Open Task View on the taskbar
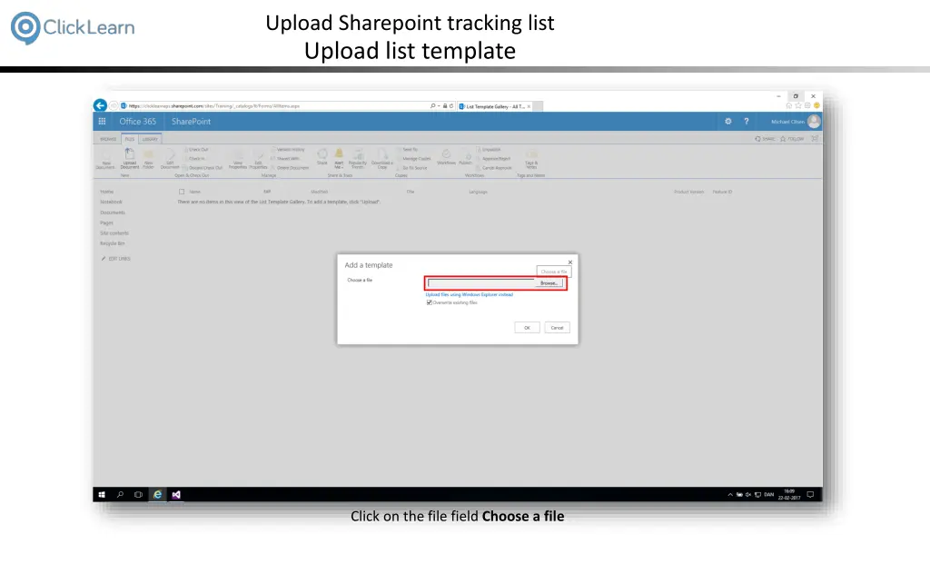Screen dimensions: 930x564 coord(138,495)
